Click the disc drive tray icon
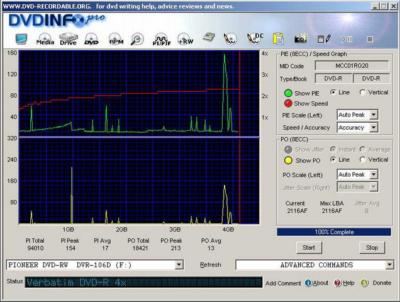 pos(209,38)
